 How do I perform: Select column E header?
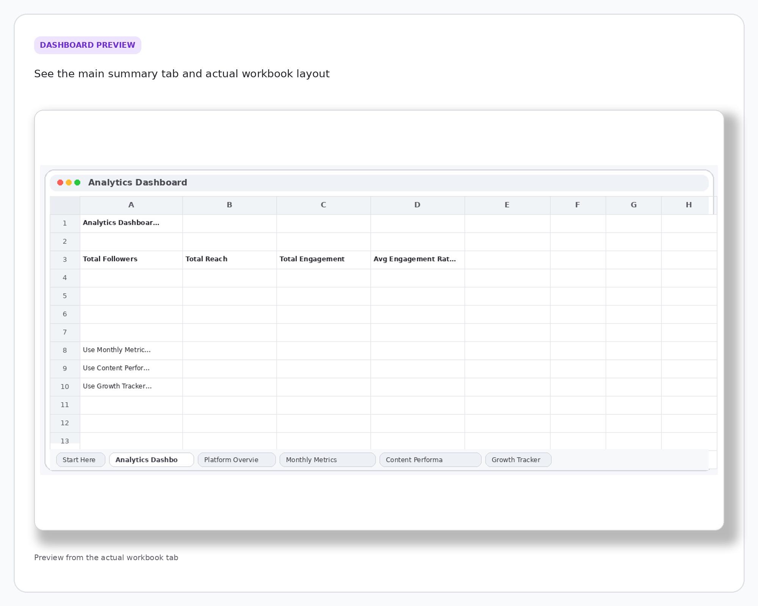click(x=507, y=205)
